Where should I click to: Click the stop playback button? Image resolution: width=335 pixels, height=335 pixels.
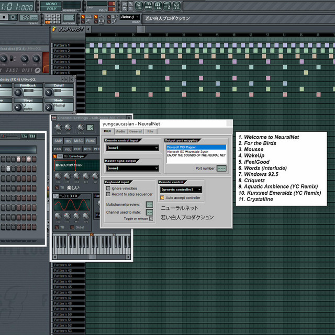[4, 17]
